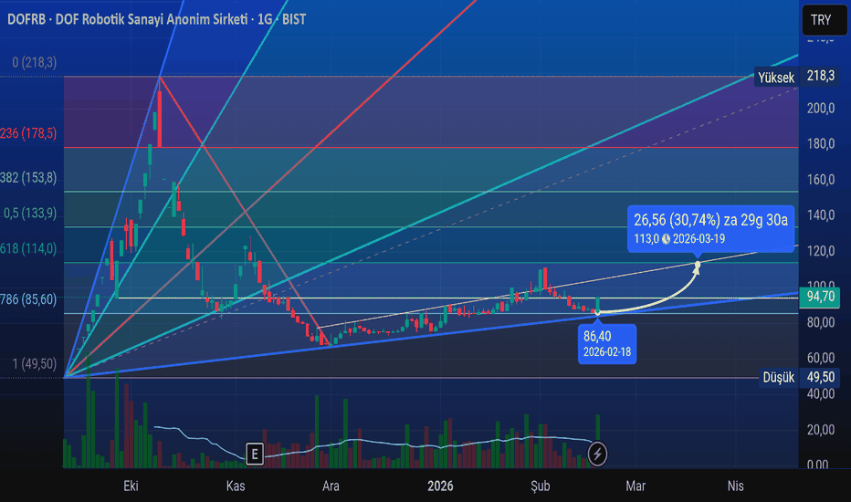Click the current price tag 94,70
851x502 pixels.
pos(820,297)
